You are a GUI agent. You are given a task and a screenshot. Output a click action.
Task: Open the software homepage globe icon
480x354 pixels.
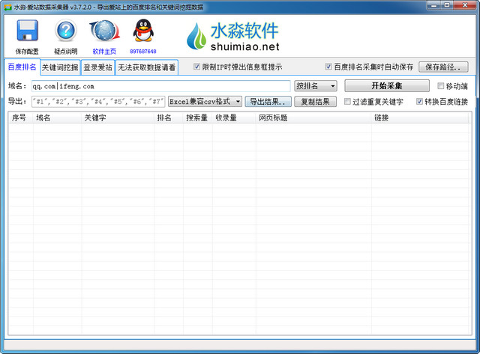click(x=104, y=31)
